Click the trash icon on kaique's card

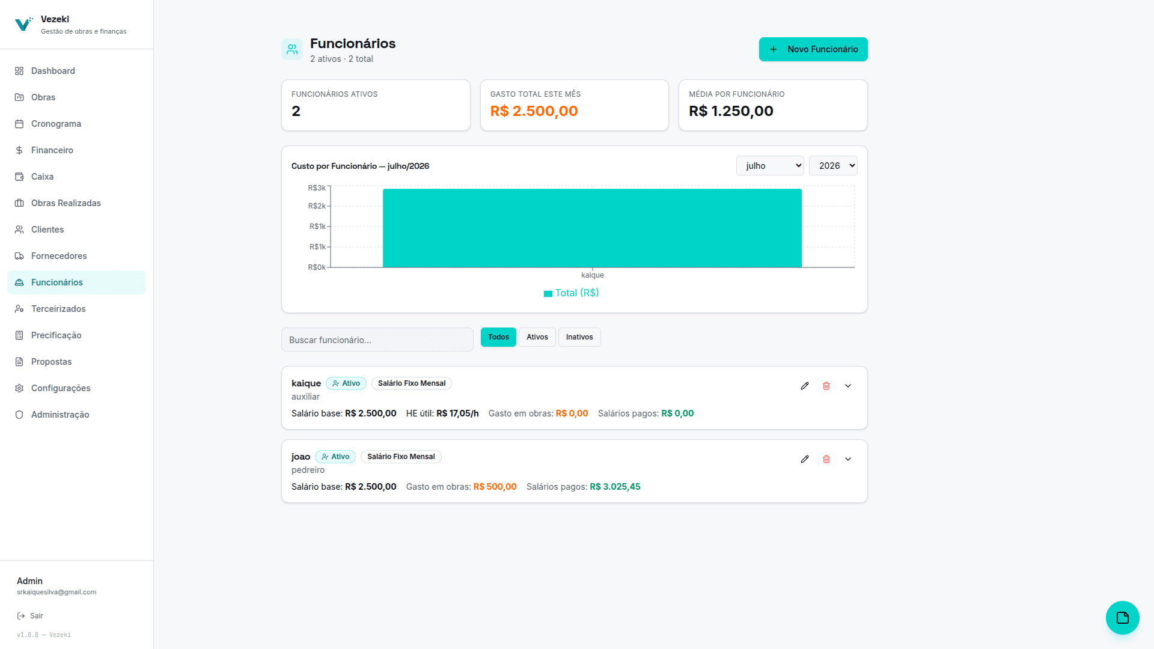[826, 386]
